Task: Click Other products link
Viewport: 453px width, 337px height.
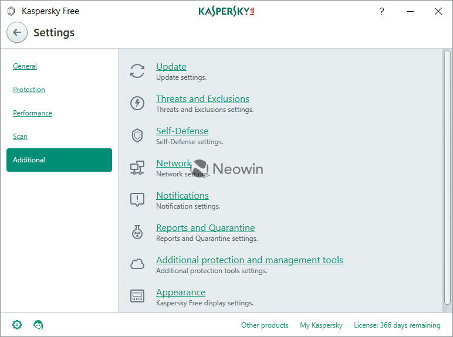Action: (265, 325)
